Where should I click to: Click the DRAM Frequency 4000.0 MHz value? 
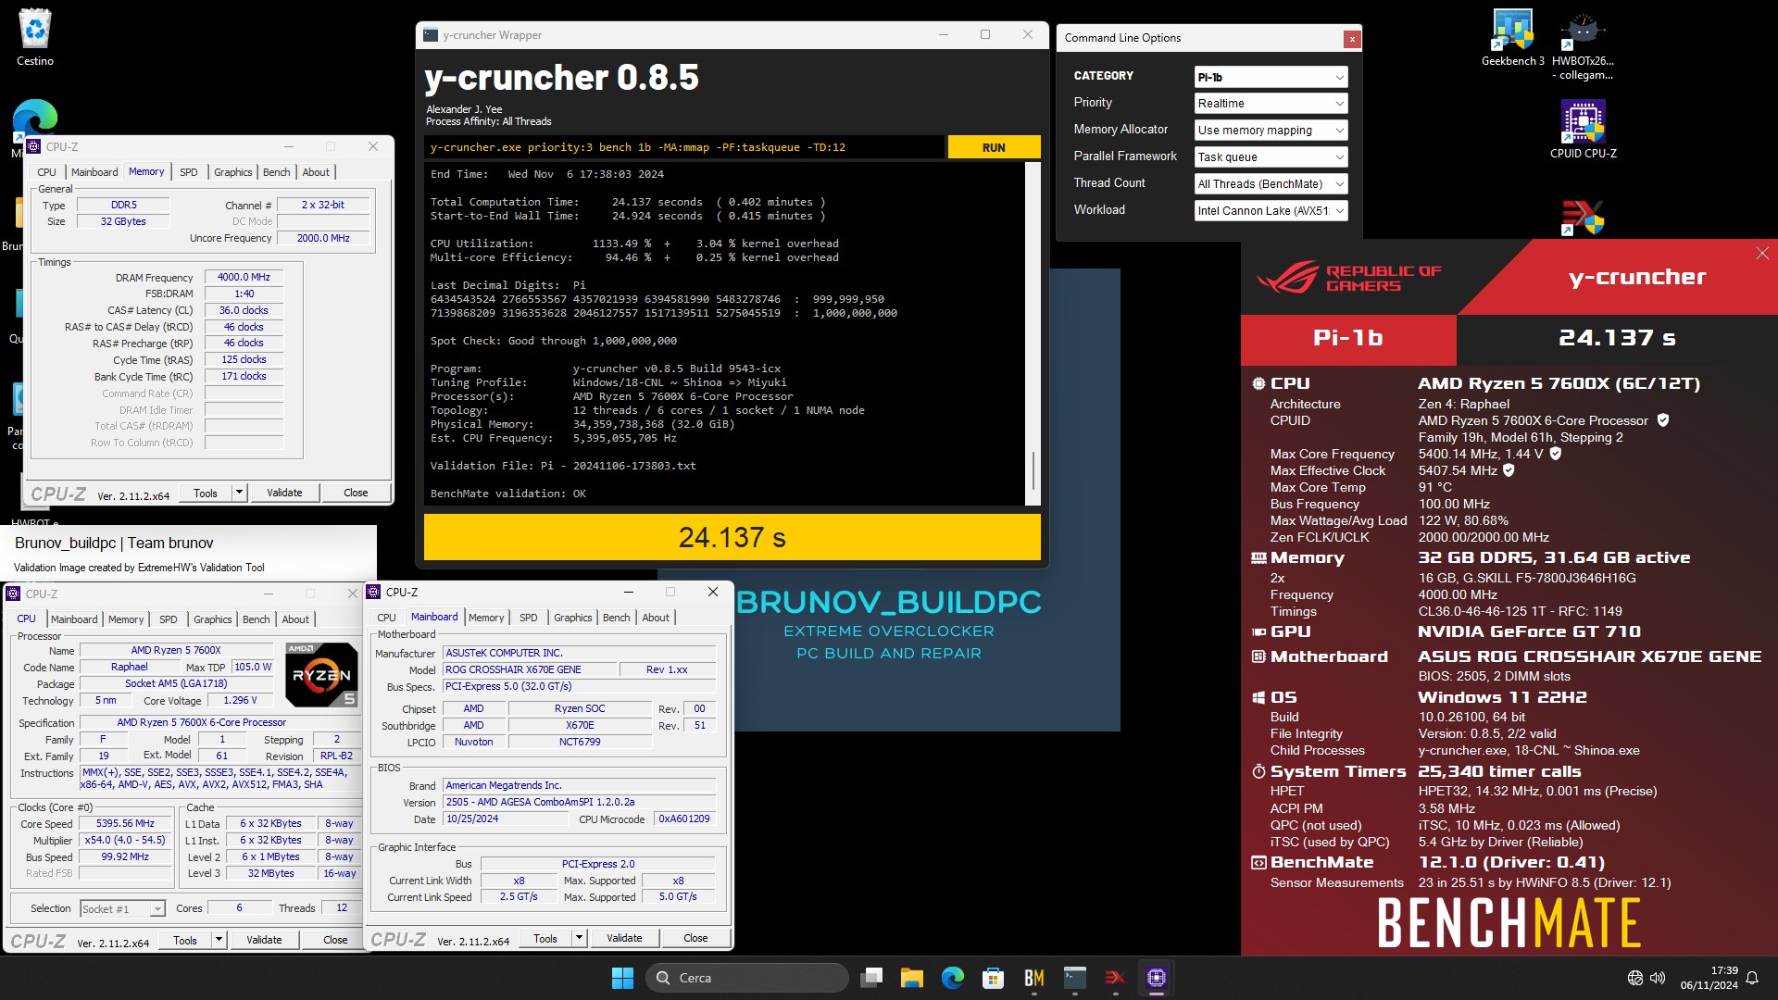click(x=244, y=277)
